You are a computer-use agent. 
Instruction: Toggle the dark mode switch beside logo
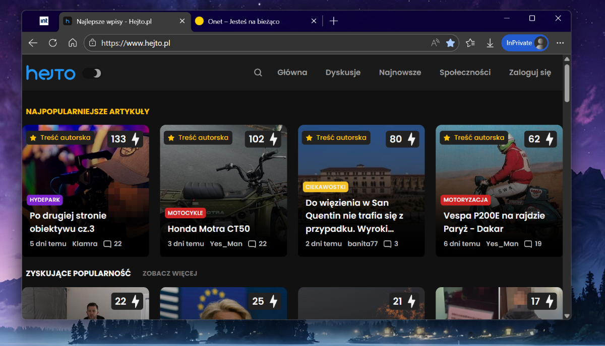point(92,73)
